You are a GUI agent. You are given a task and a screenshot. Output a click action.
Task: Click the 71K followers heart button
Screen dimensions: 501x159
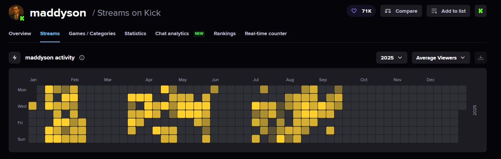pos(361,11)
